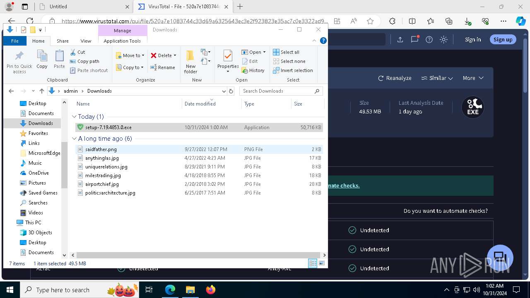The width and height of the screenshot is (530, 298).
Task: Click VirusTotal upload file icon
Action: tap(400, 39)
